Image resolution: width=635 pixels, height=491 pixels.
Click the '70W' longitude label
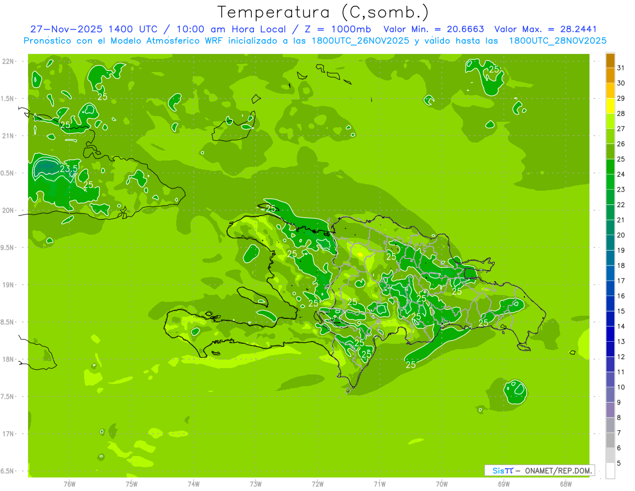pos(442,484)
